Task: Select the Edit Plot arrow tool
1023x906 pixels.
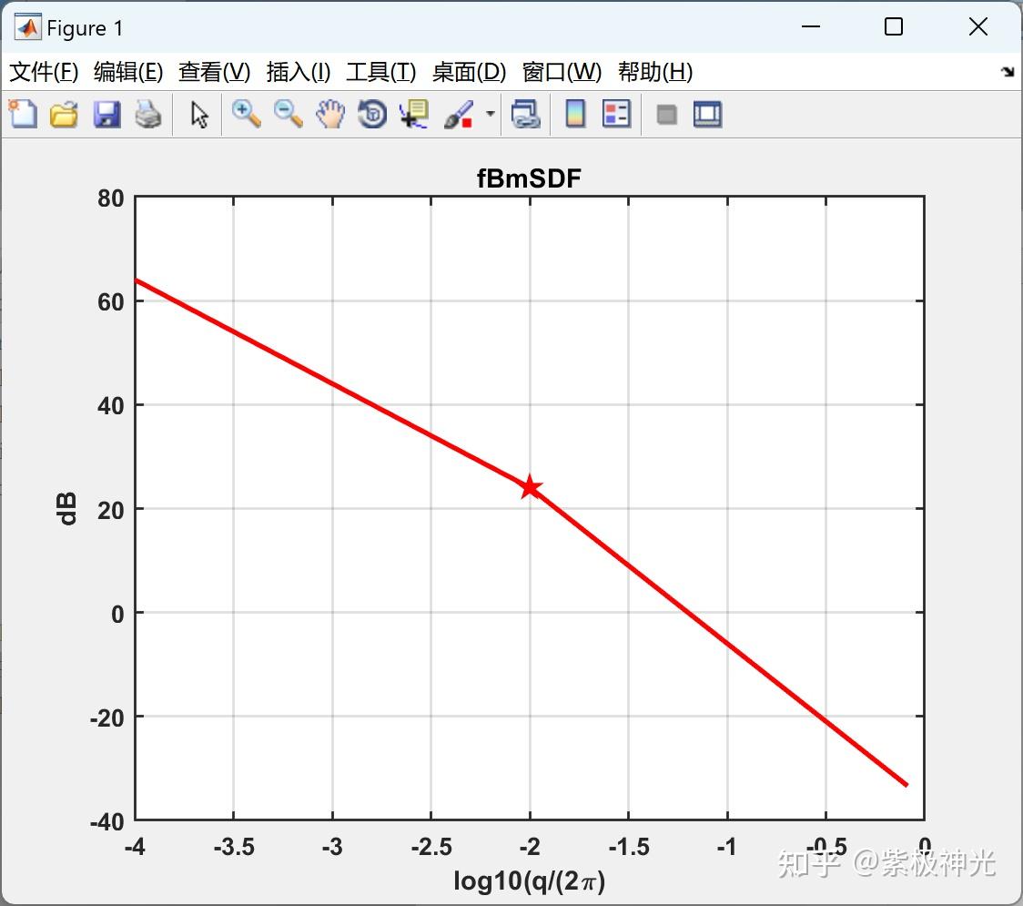Action: pyautogui.click(x=199, y=115)
